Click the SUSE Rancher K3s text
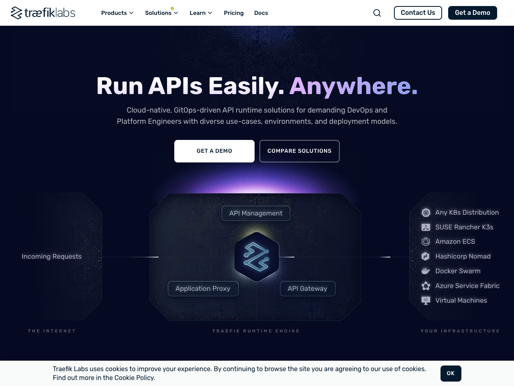The image size is (514, 386). pyautogui.click(x=464, y=227)
